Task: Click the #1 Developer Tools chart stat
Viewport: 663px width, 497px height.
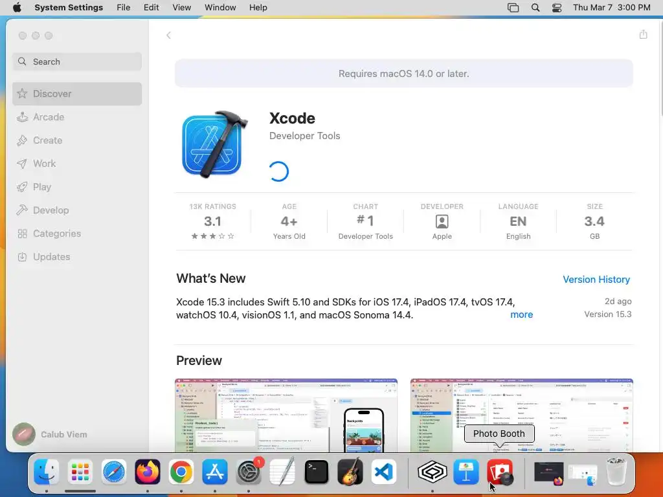Action: click(x=365, y=221)
